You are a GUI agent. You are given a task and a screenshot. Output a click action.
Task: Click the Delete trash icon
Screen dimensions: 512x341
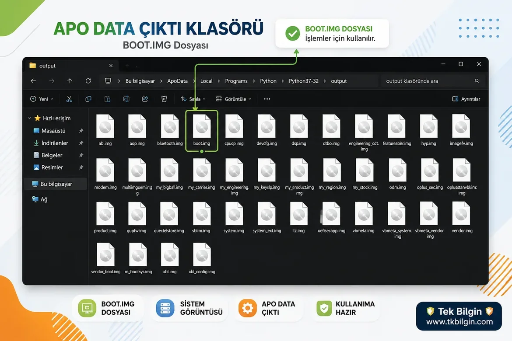(x=164, y=99)
